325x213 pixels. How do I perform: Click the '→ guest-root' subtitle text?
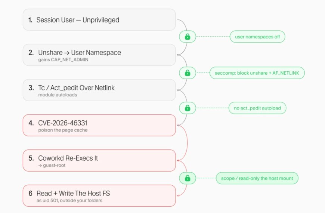tap(52, 166)
